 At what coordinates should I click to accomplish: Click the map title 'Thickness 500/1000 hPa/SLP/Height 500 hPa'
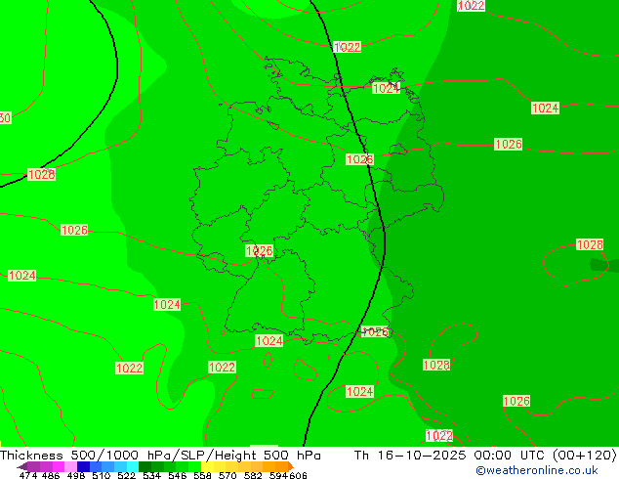160,455
